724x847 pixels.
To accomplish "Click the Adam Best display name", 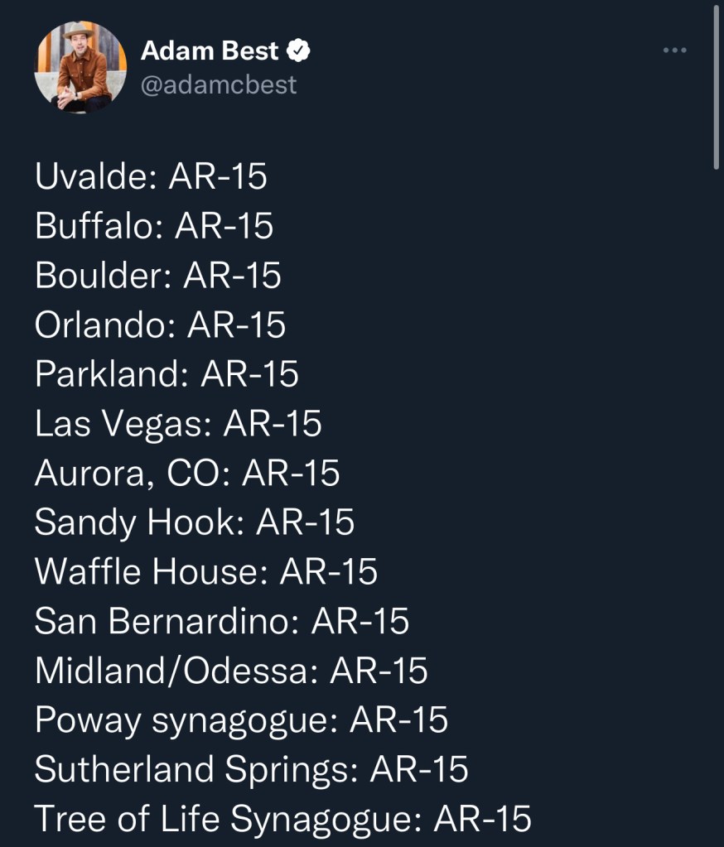I will pyautogui.click(x=210, y=51).
